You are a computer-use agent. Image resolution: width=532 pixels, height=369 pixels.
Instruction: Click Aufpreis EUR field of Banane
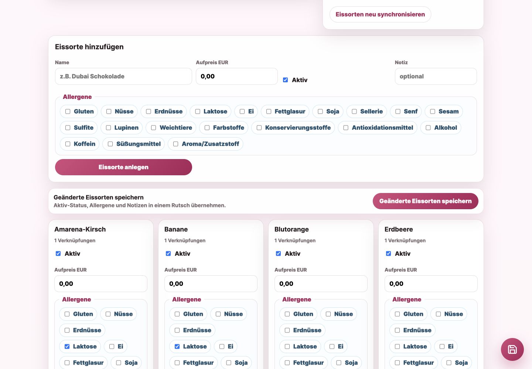pyautogui.click(x=211, y=284)
